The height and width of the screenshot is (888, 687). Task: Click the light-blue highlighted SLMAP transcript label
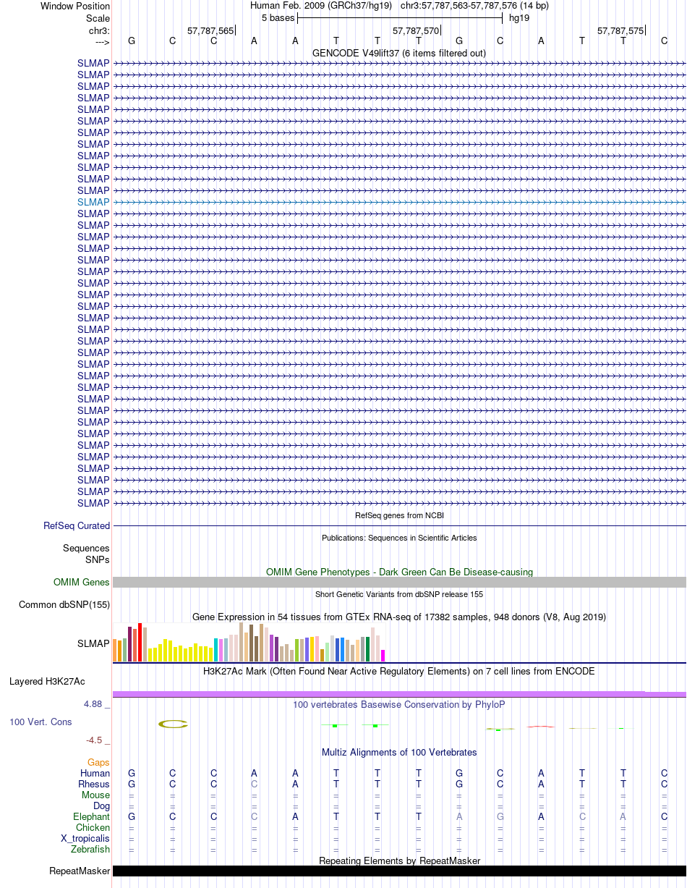tap(93, 202)
